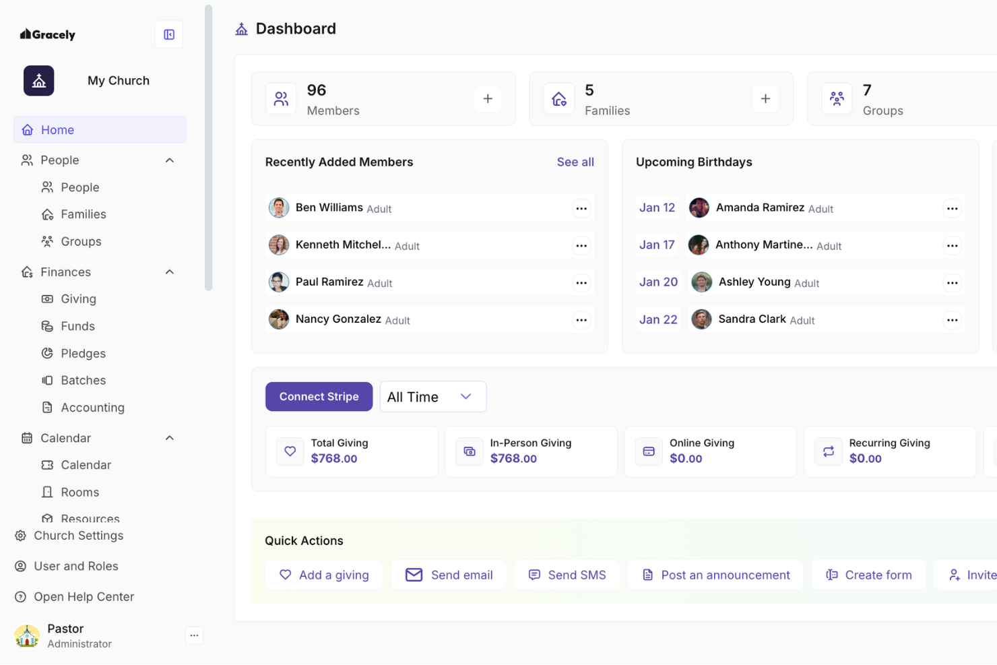Click the sidebar collapse icon near Gracely logo
The width and height of the screenshot is (997, 665).
(x=168, y=34)
